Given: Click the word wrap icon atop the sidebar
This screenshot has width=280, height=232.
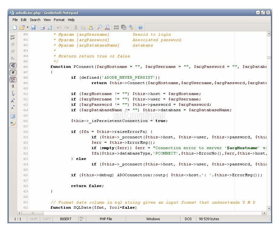Looking at the screenshot, I should [x=13, y=37].
